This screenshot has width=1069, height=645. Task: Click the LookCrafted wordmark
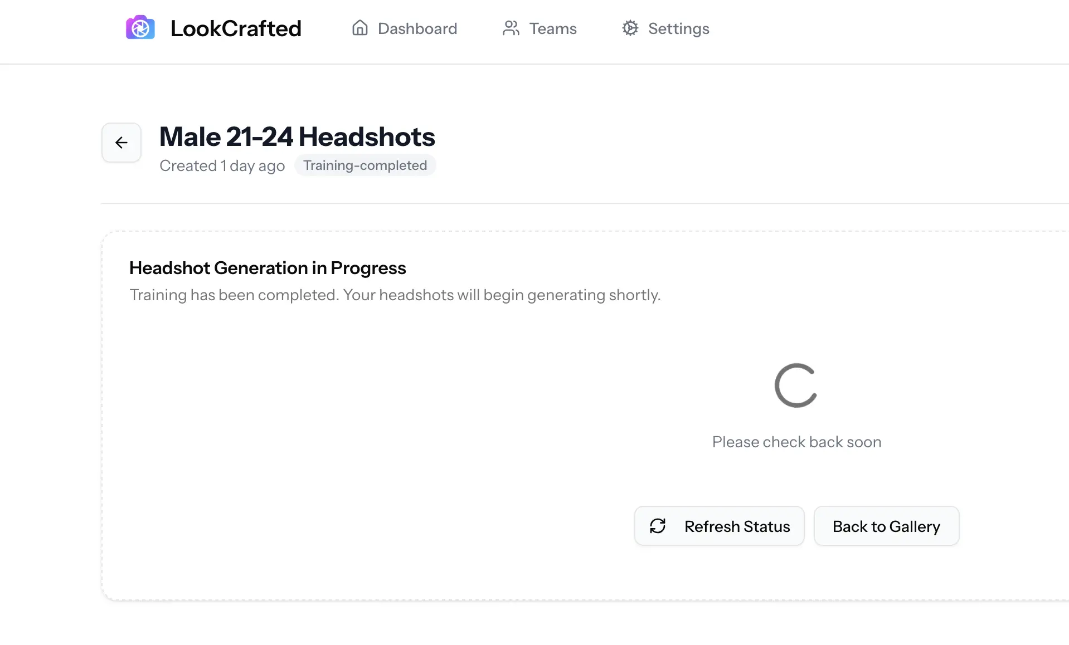(x=236, y=28)
